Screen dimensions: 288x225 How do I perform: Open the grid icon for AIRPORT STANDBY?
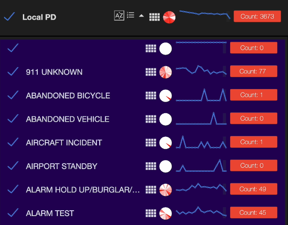(x=151, y=166)
